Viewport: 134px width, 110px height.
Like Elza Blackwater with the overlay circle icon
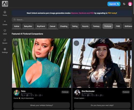76,43
